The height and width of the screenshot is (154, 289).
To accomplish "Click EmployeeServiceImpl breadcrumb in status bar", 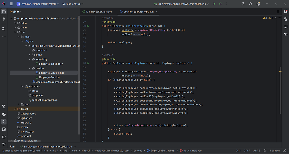I will tap(161, 151).
